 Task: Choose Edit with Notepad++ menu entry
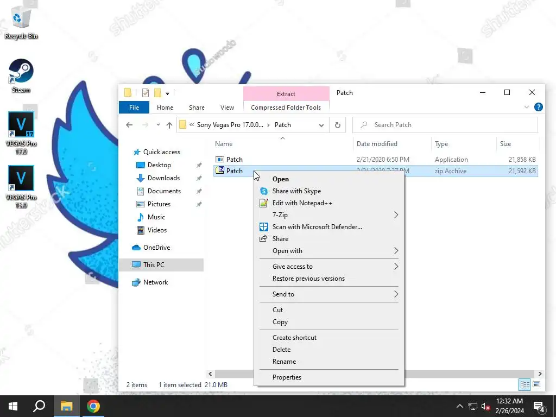click(329, 203)
